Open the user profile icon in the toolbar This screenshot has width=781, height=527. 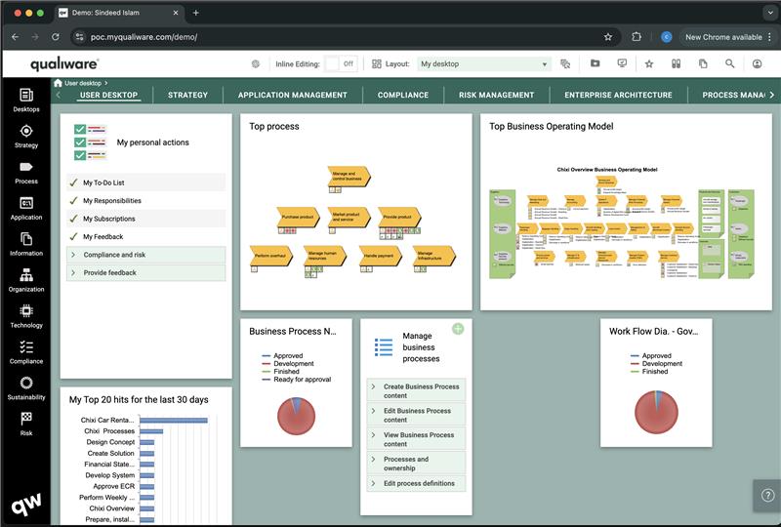(x=758, y=63)
